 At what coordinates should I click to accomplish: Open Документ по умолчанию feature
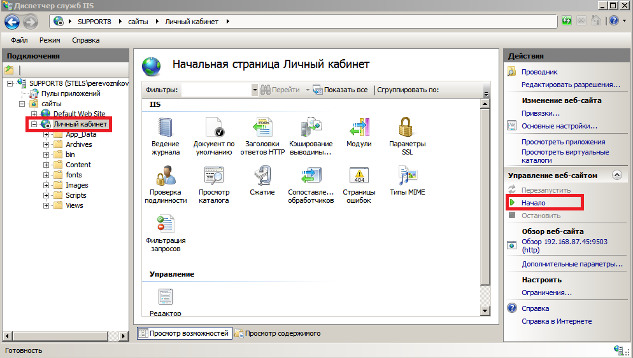213,136
